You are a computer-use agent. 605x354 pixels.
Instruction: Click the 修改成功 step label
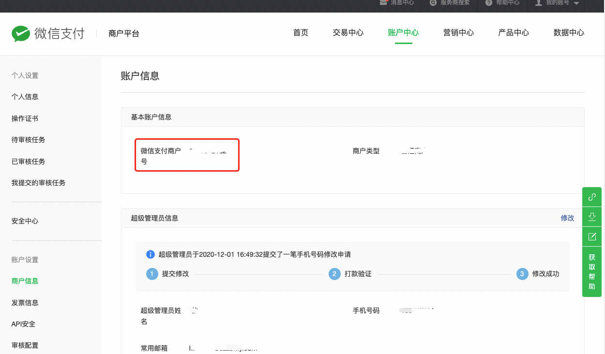tap(545, 274)
